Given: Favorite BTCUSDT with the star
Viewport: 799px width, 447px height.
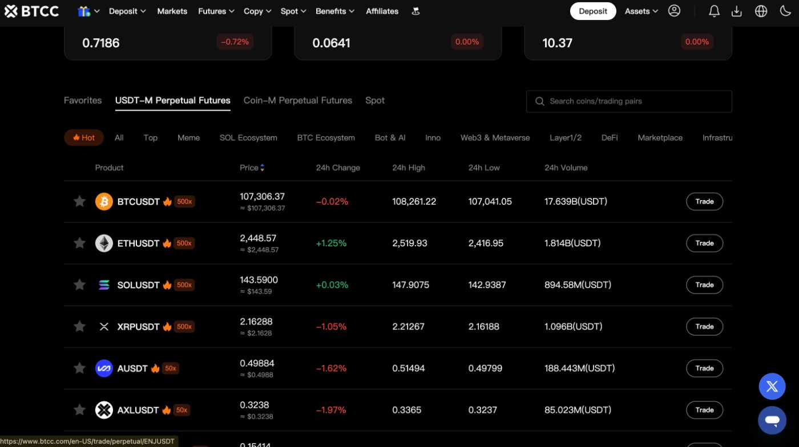Looking at the screenshot, I should coord(79,201).
